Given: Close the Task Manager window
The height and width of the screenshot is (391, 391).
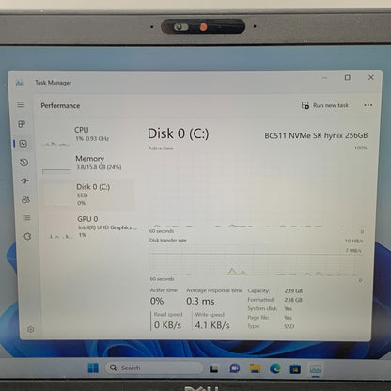Looking at the screenshot, I should pyautogui.click(x=371, y=77).
